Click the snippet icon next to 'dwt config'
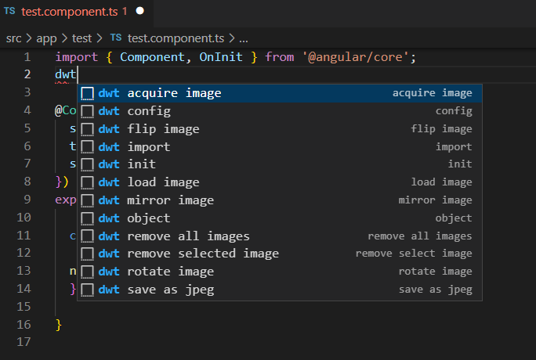 88,111
